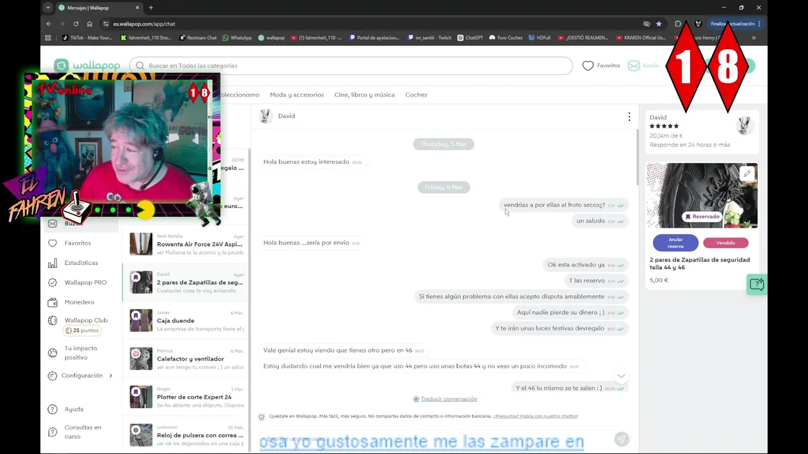The image size is (808, 454).
Task: Open the browser extensions puzzle icon
Action: 678,24
